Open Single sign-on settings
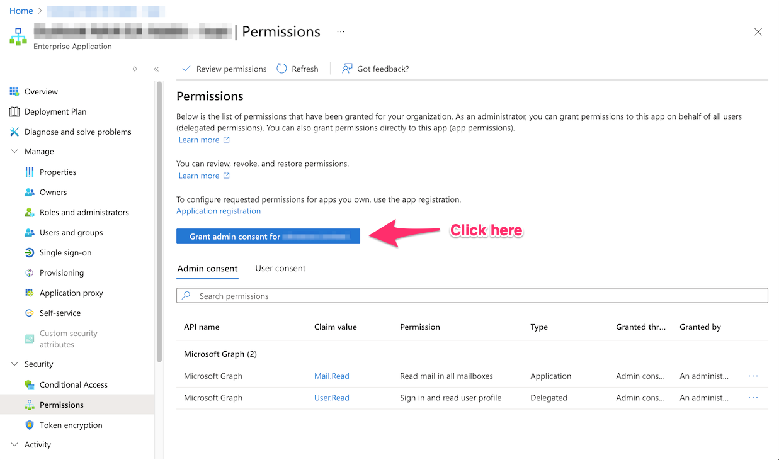This screenshot has height=460, width=779. [65, 252]
